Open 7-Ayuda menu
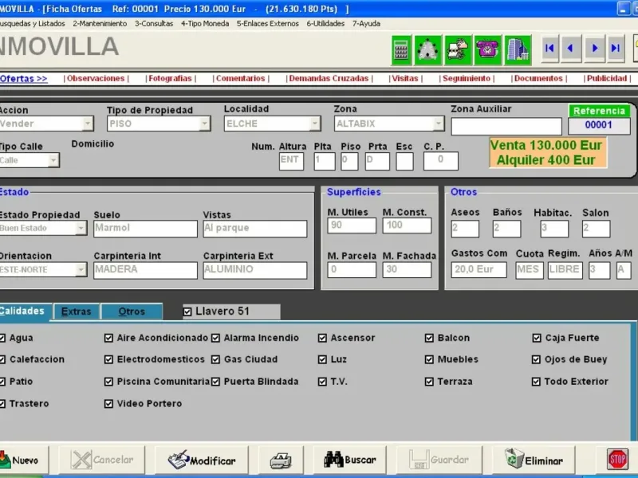Screen dimensions: 638x478 [x=366, y=24]
